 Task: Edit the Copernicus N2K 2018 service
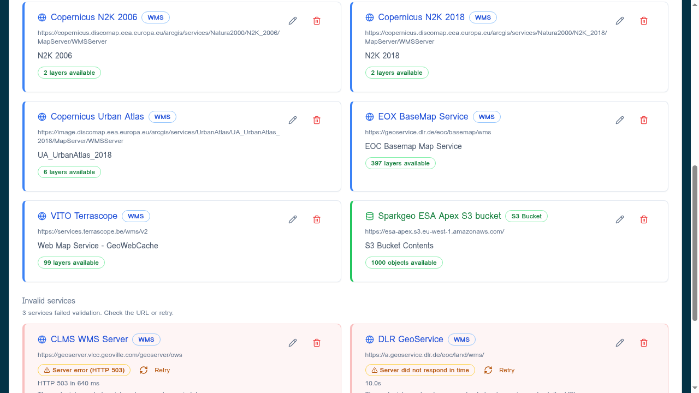[x=620, y=21]
